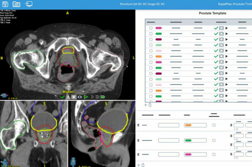252x167 pixels.
Task: Expand first green row with black triangle
Action: point(227,34)
